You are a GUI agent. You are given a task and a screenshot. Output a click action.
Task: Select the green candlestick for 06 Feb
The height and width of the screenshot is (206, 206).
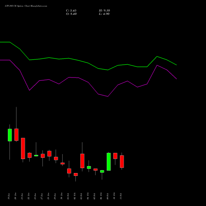[102, 171]
